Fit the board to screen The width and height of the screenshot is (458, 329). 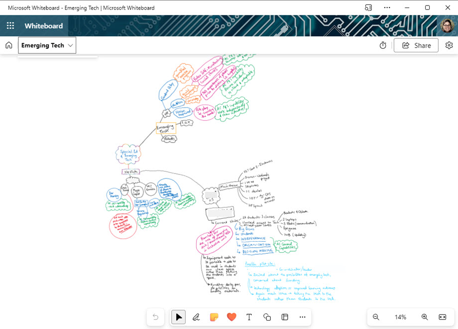click(x=443, y=317)
